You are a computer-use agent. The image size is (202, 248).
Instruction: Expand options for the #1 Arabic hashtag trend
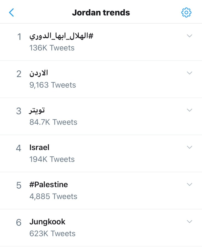click(189, 36)
